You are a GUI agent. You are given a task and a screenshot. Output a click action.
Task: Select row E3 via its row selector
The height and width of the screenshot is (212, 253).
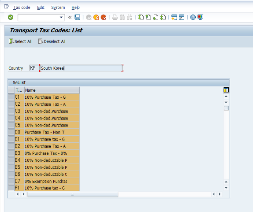[11, 153]
